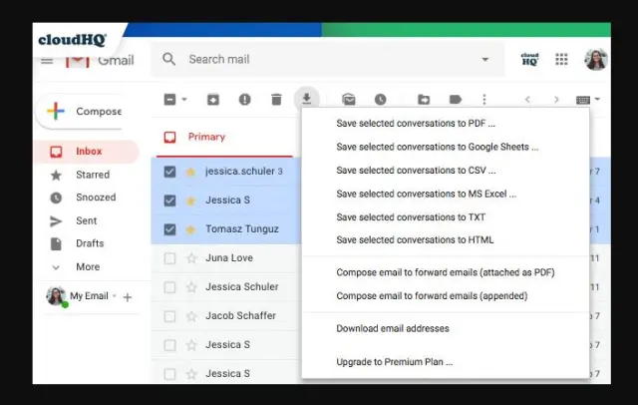Uncheck the jessica.schuler conversation checkbox
The image size is (638, 405).
tap(169, 172)
